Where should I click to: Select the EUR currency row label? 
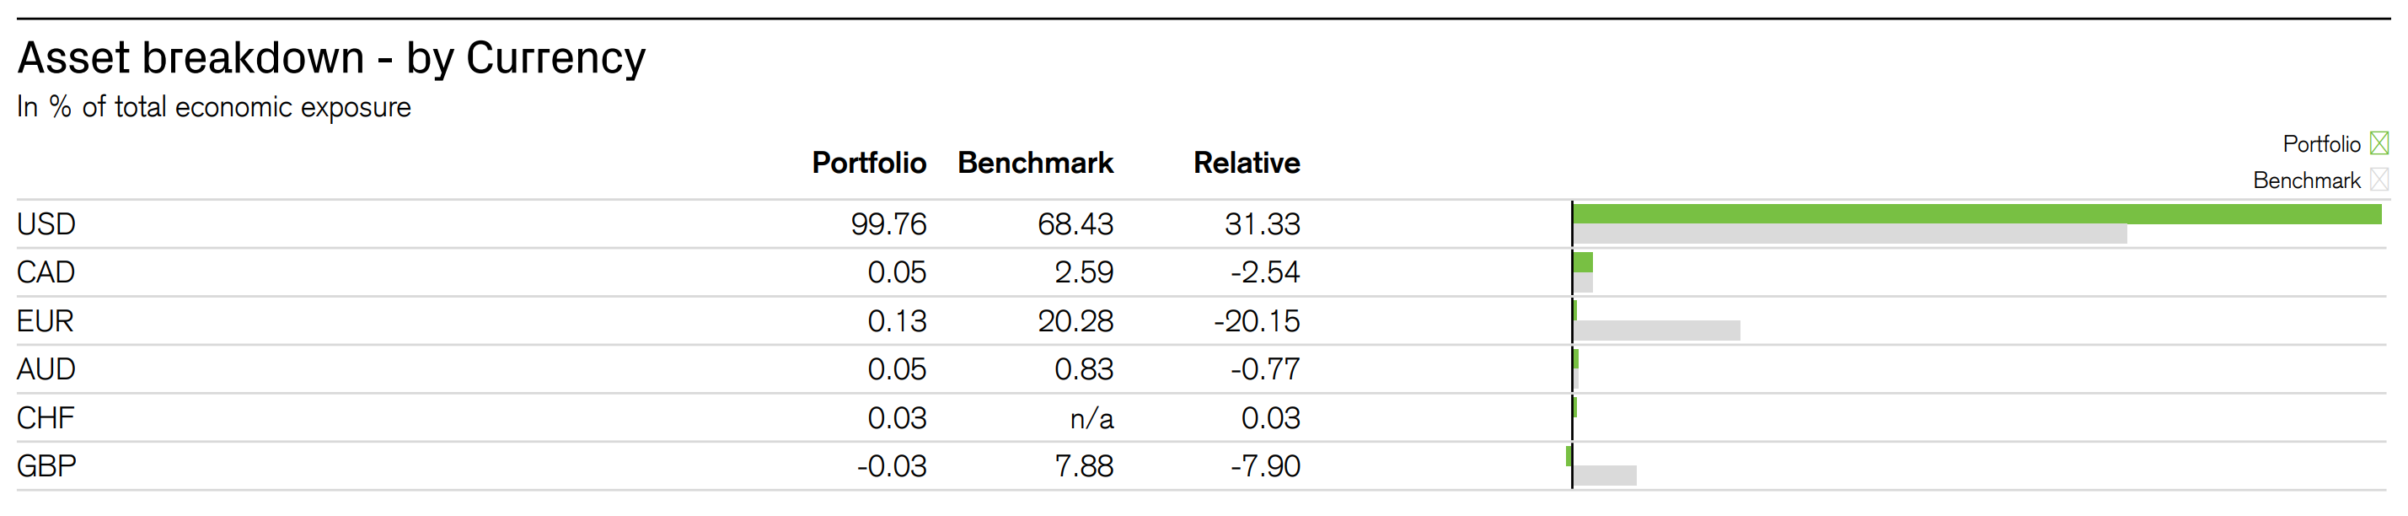(45, 320)
